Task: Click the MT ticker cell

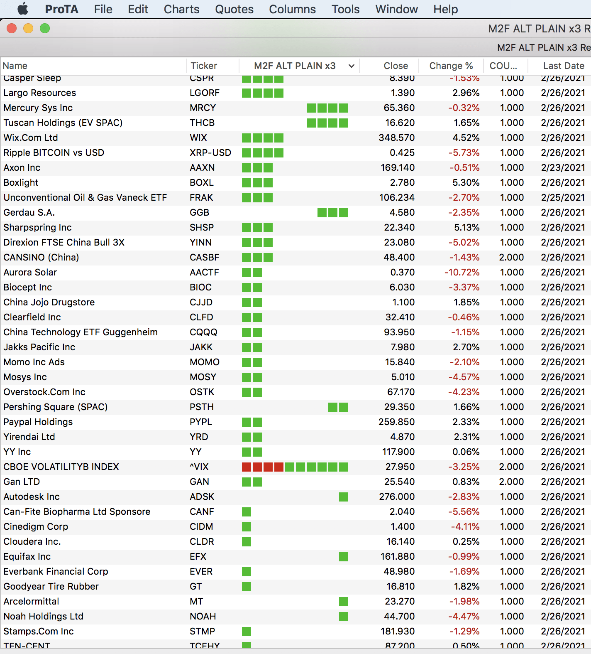Action: pyautogui.click(x=196, y=601)
